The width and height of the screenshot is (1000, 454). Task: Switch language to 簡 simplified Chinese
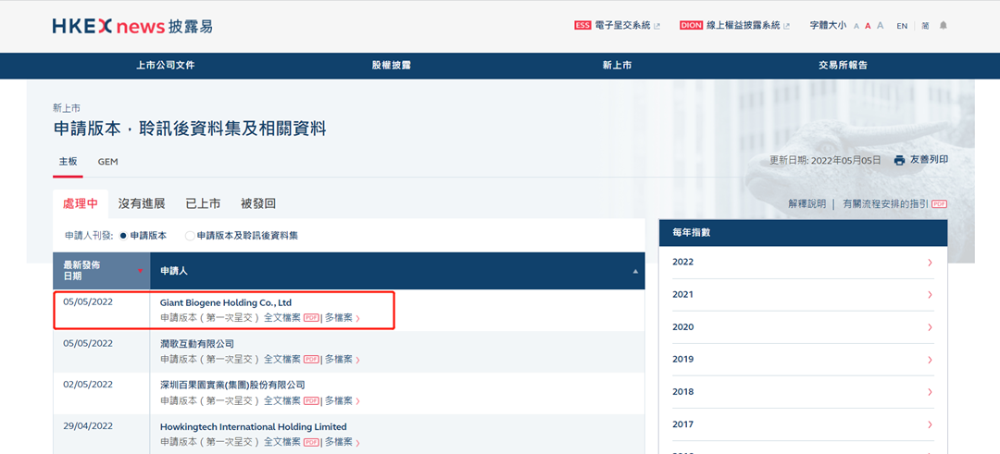click(925, 26)
